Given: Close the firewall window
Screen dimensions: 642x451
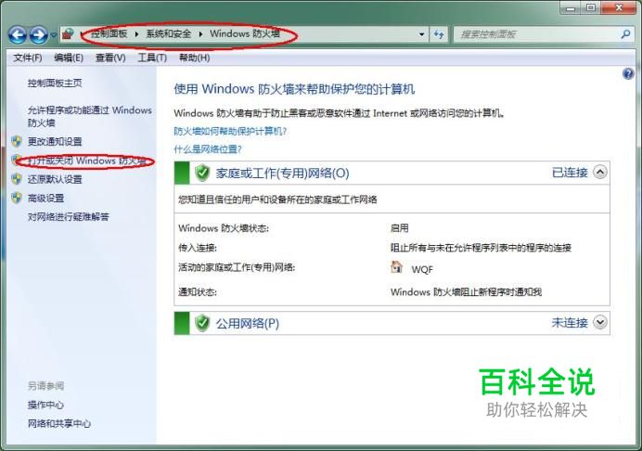Looking at the screenshot, I should (618, 7).
